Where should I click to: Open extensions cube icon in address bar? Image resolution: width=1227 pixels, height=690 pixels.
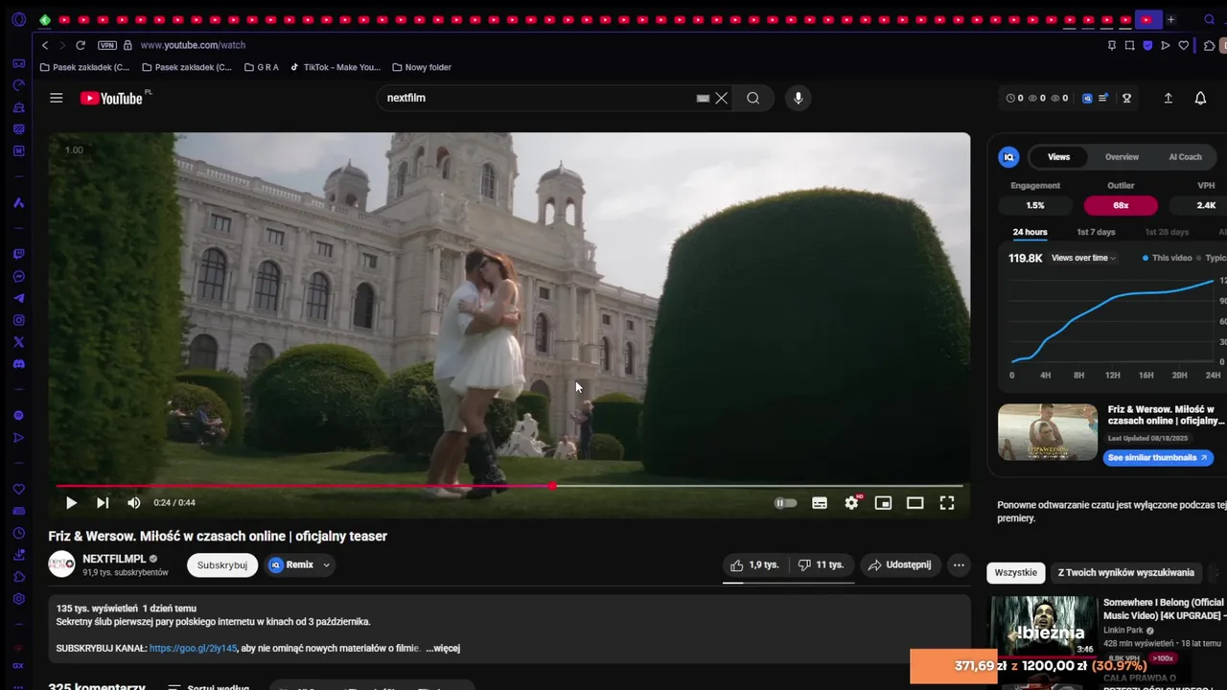[x=1209, y=45]
